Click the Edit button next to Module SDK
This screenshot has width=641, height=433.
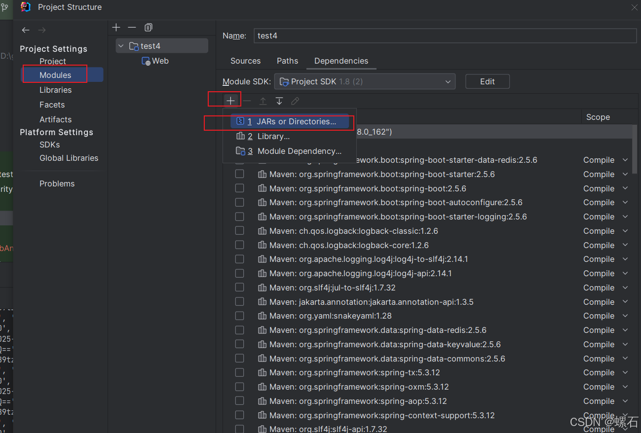pyautogui.click(x=488, y=81)
